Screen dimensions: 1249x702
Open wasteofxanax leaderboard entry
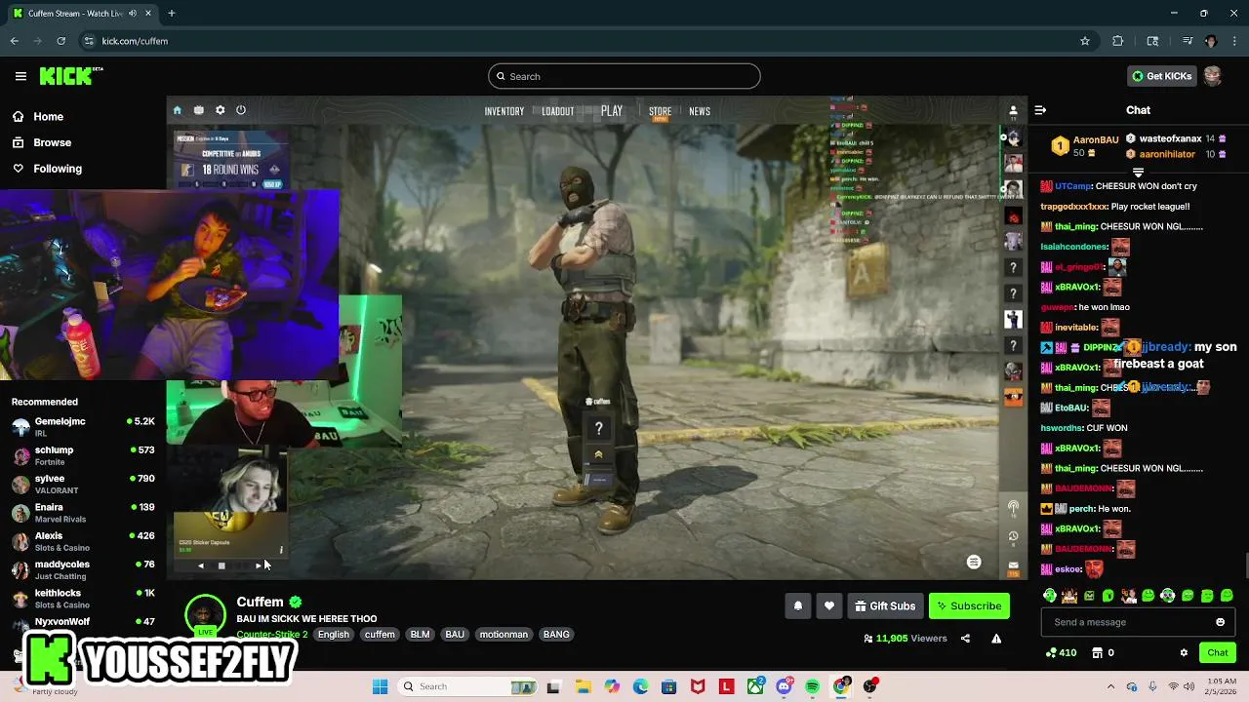click(1176, 139)
